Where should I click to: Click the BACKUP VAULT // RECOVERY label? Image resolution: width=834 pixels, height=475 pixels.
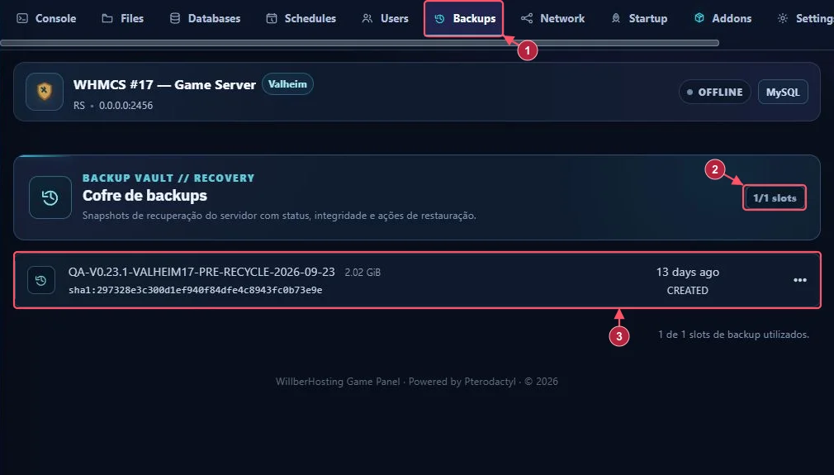pyautogui.click(x=168, y=178)
